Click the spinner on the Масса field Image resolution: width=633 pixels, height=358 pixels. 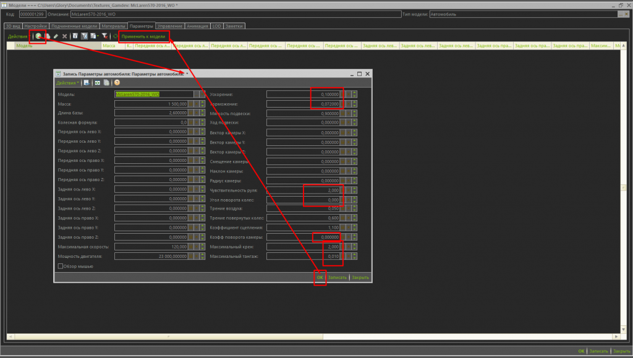(x=203, y=104)
